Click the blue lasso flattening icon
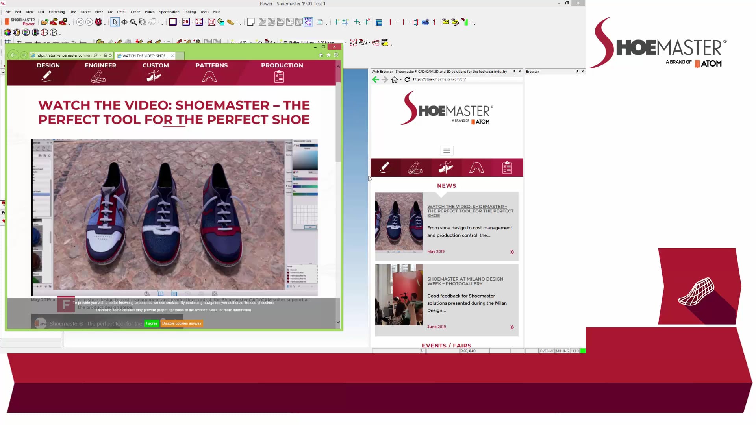Screen dimensions: 756x425 308,22
